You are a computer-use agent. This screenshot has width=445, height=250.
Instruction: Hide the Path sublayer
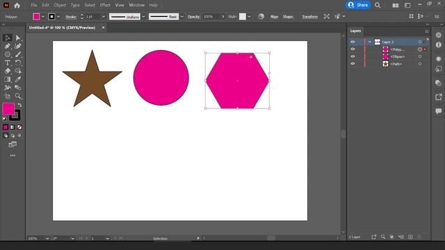click(x=353, y=64)
